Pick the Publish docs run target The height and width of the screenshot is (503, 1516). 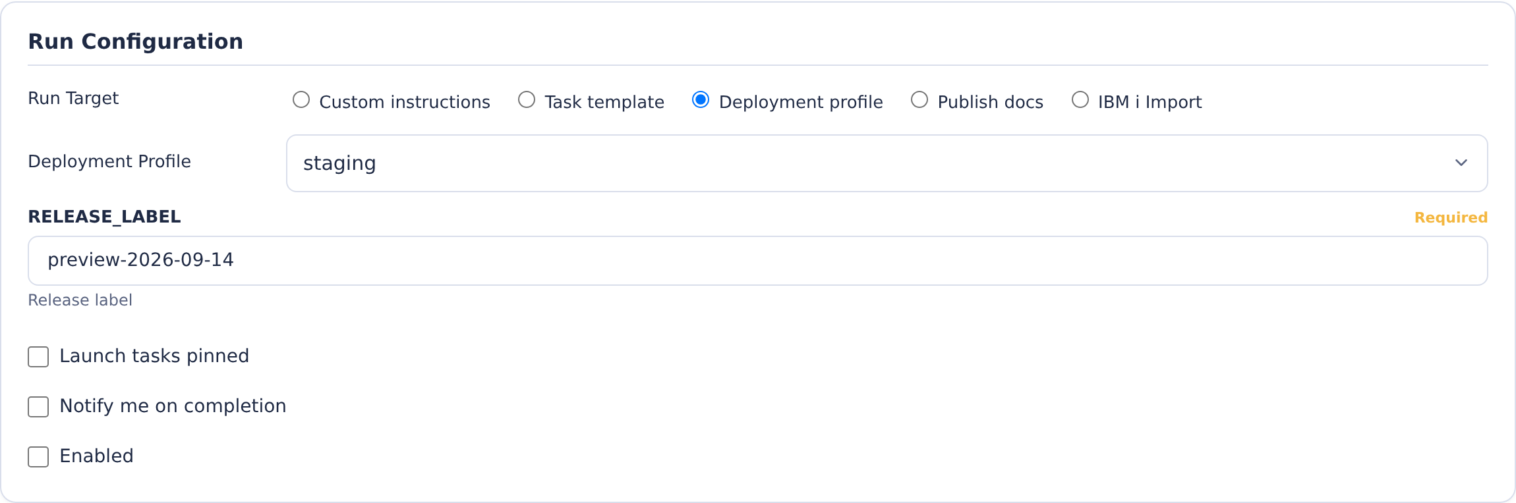919,100
